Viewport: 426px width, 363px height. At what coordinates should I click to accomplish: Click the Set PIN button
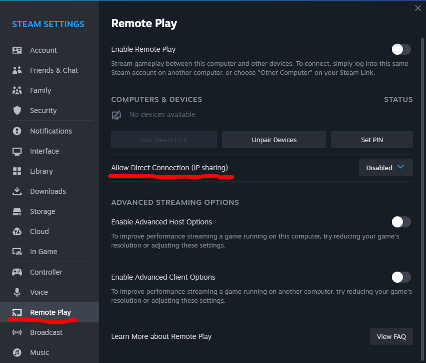pyautogui.click(x=372, y=140)
